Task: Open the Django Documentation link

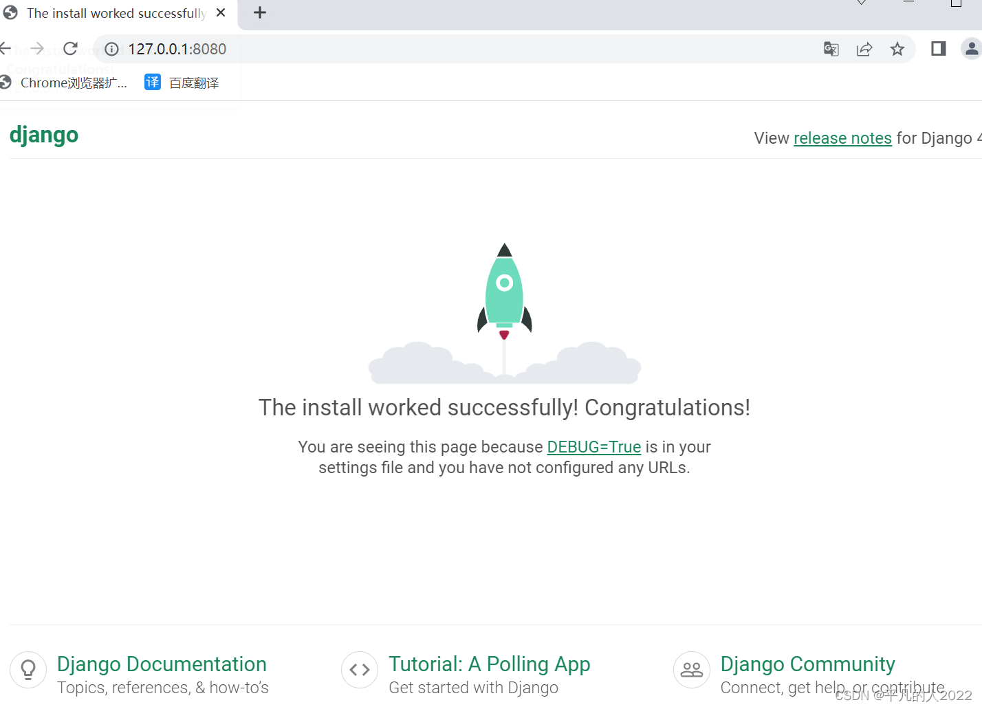Action: pos(162,664)
